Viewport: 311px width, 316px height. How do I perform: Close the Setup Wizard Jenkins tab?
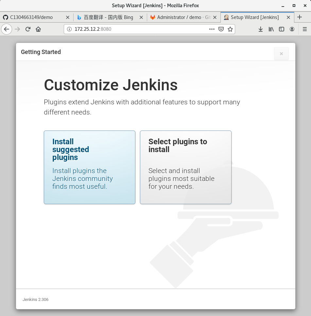(288, 18)
